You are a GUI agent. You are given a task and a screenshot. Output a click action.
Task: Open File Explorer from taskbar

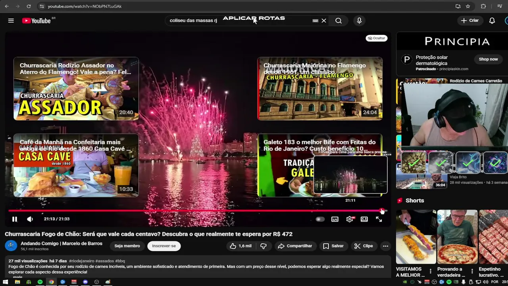tap(17, 282)
